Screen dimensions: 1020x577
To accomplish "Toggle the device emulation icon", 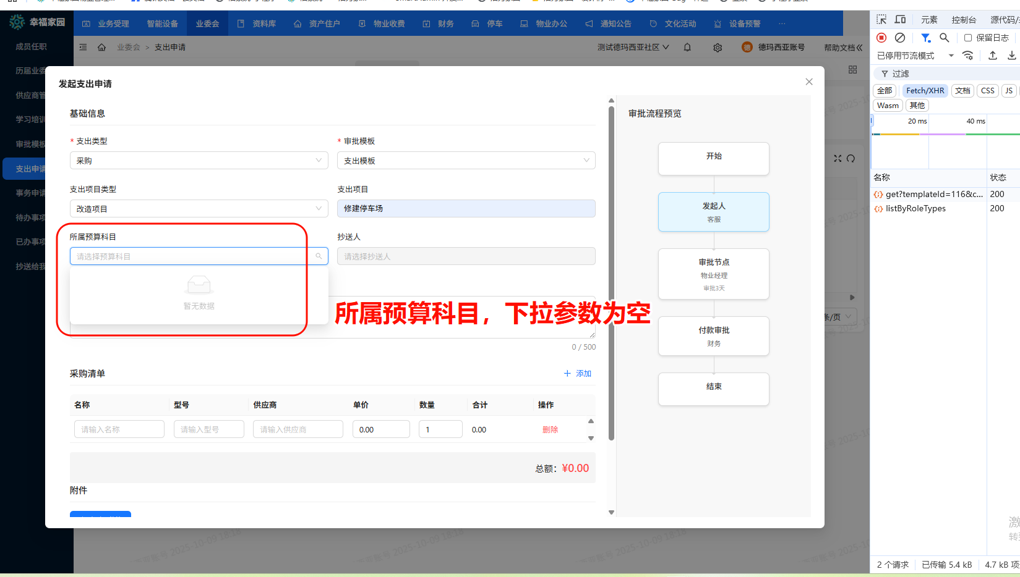I will tap(900, 19).
